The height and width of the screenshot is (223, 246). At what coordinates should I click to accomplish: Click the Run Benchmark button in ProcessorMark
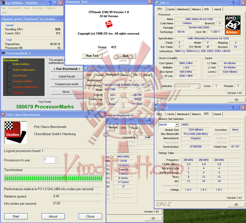[67, 69]
